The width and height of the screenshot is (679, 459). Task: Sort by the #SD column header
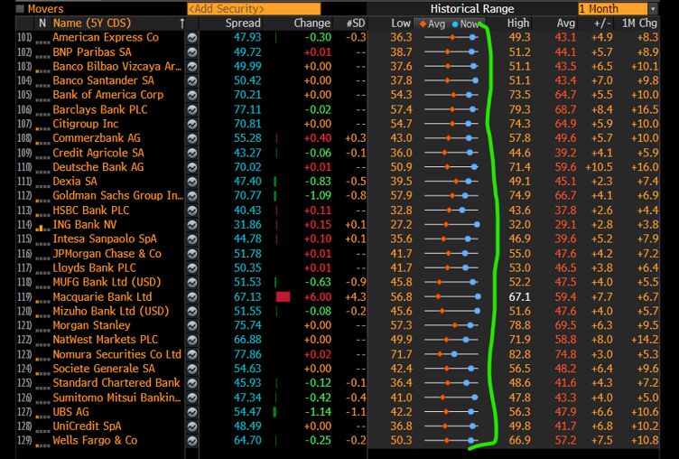coord(356,23)
